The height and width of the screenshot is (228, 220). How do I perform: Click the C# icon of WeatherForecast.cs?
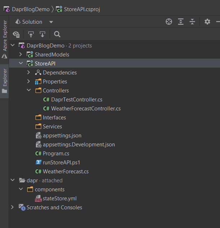pos(38,172)
